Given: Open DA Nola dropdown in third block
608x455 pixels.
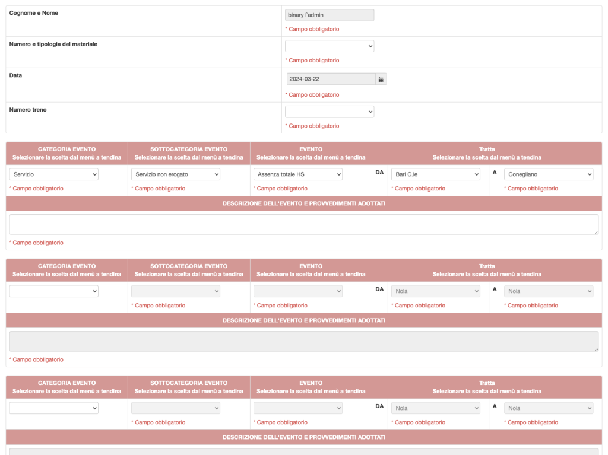Looking at the screenshot, I should pos(436,408).
